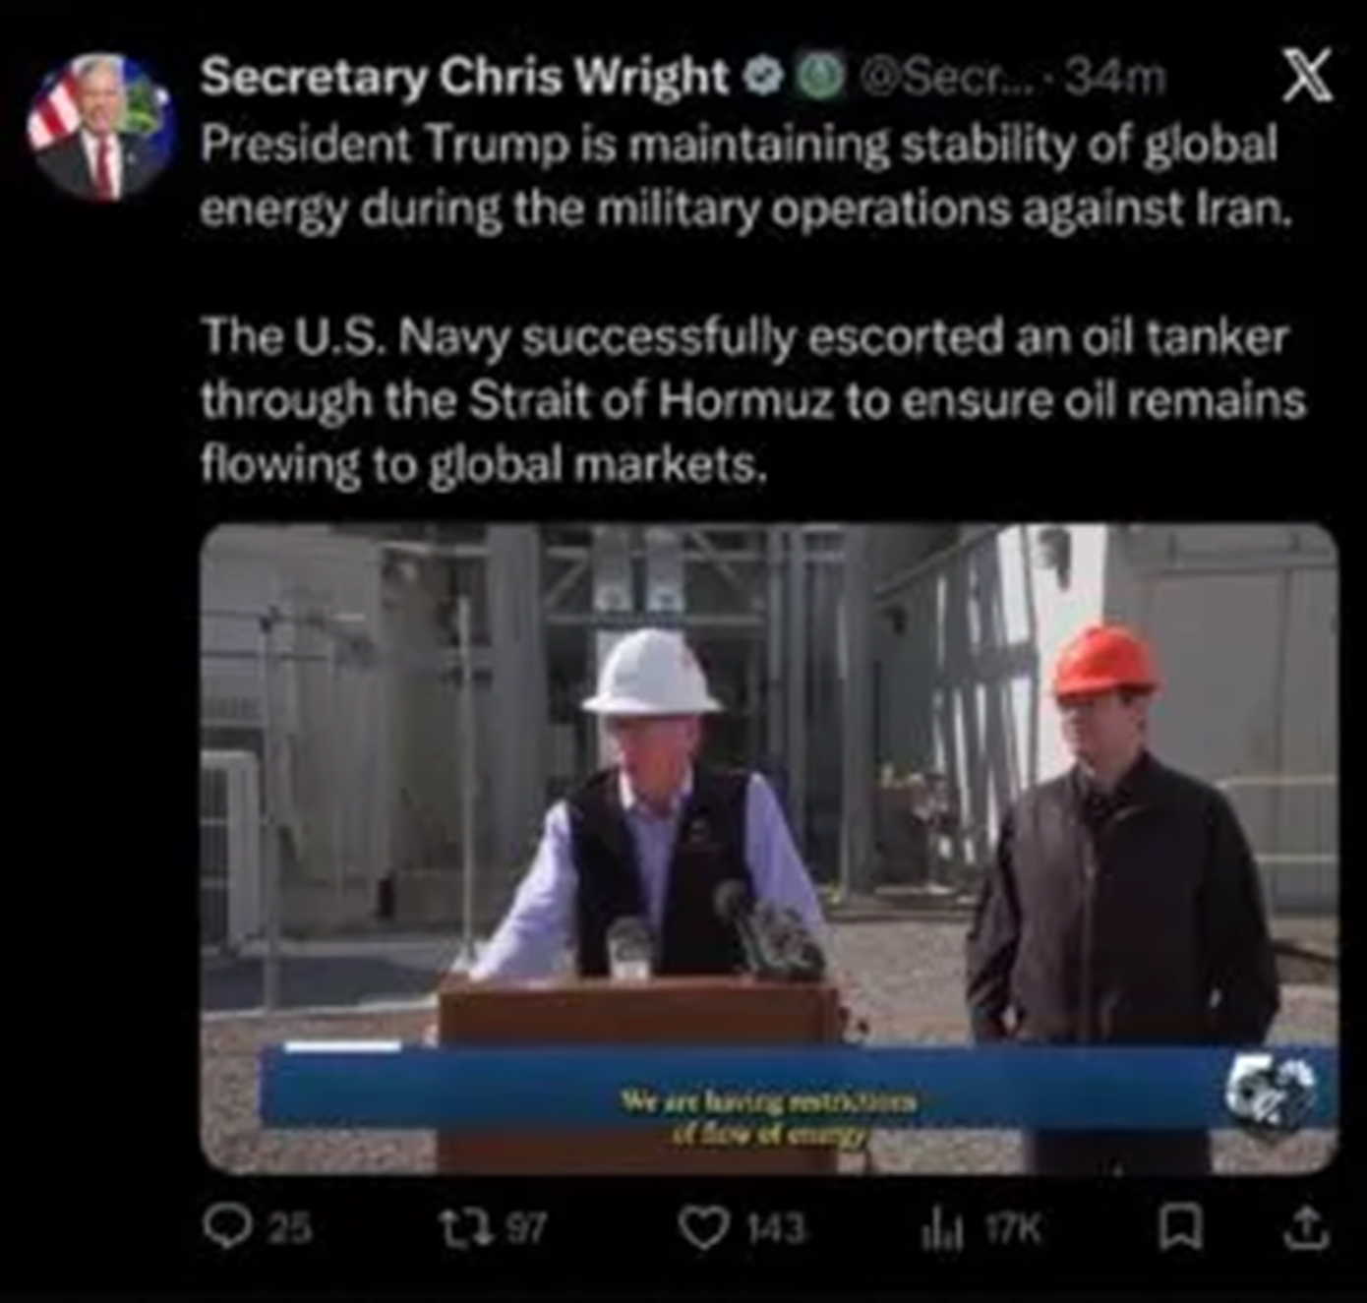Click the 25 replies count
The width and height of the screenshot is (1367, 1303).
point(290,1228)
